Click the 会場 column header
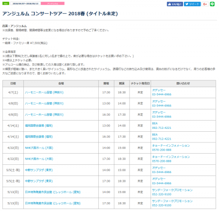 61,84
